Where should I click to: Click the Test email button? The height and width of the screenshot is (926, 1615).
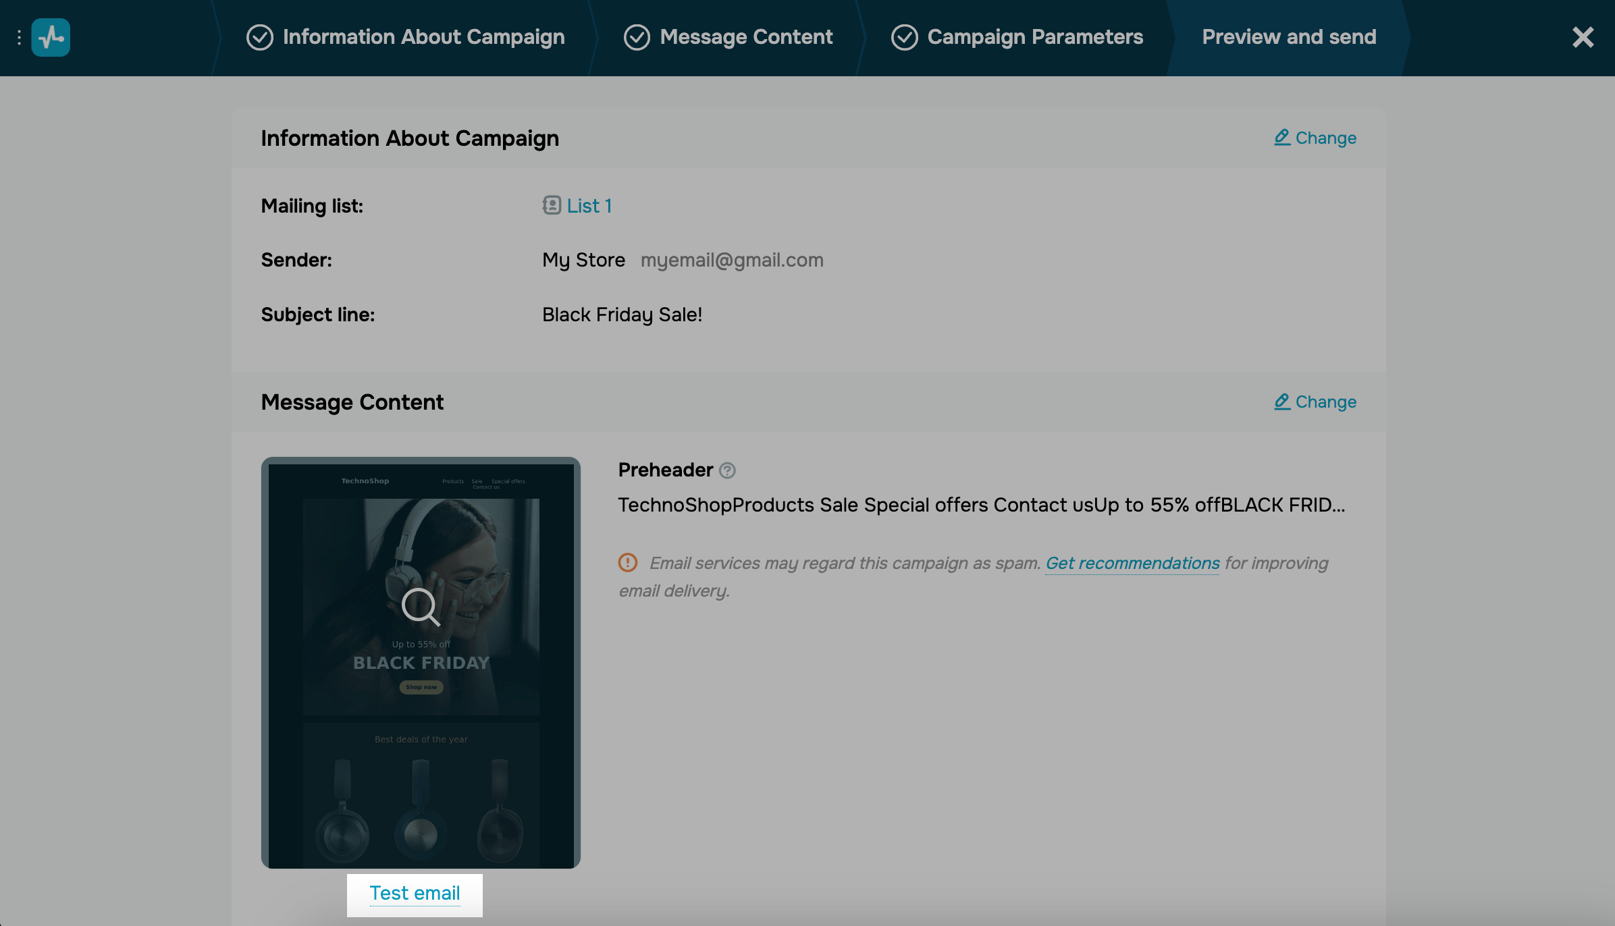(415, 894)
